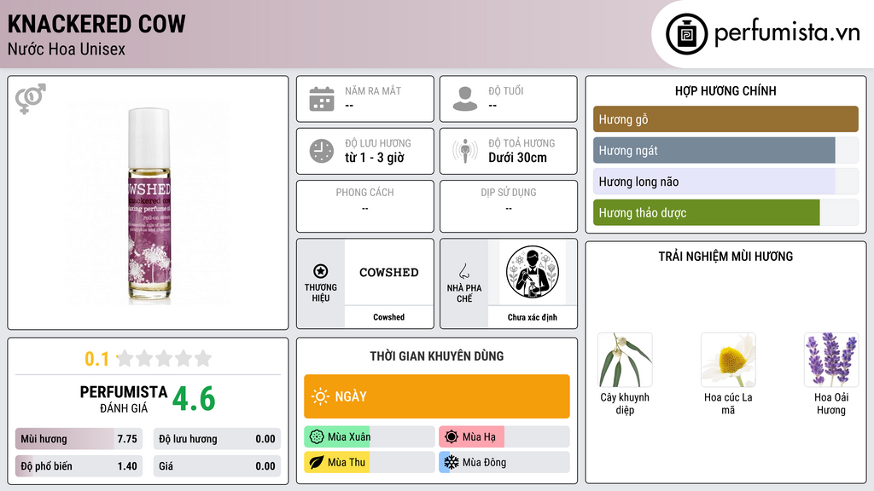Click the Hợp hương chính heading

725,90
